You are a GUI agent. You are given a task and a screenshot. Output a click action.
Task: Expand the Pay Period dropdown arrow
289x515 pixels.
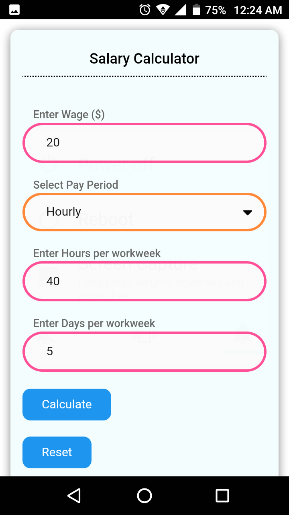click(248, 212)
